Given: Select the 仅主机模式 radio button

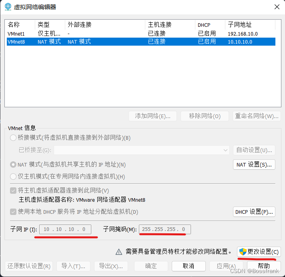Looking at the screenshot, I should pyautogui.click(x=13, y=177).
